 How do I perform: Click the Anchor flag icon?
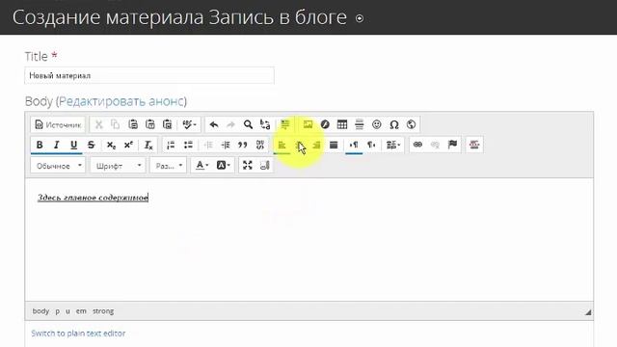pyautogui.click(x=452, y=145)
